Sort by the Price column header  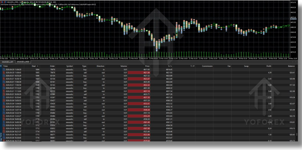click(x=147, y=66)
